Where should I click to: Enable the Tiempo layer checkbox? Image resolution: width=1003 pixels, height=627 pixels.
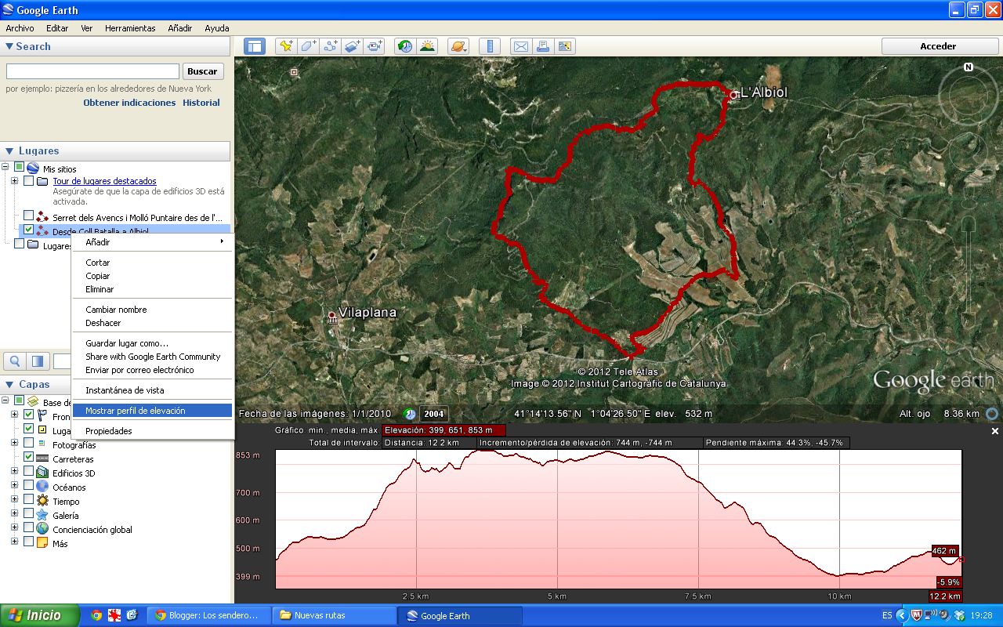click(x=28, y=499)
